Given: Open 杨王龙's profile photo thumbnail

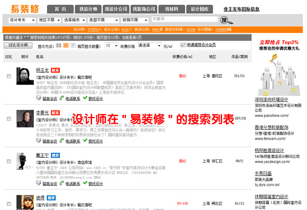Looking at the screenshot, I should tap(25, 76).
